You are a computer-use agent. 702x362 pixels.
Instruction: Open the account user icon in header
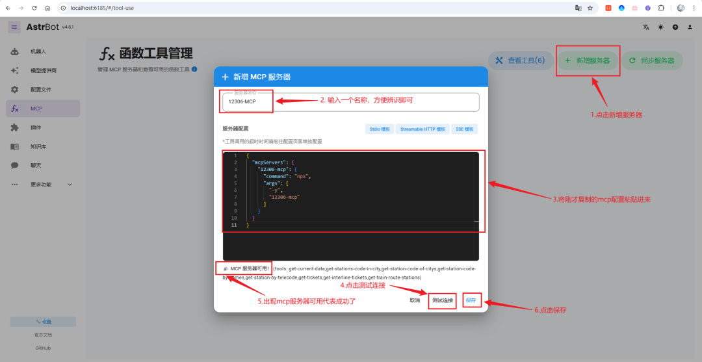coord(690,27)
